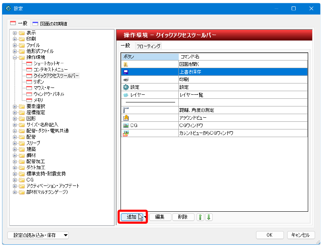
Task: Click the floppy disk icon for 上書き保存
Action: (126, 72)
